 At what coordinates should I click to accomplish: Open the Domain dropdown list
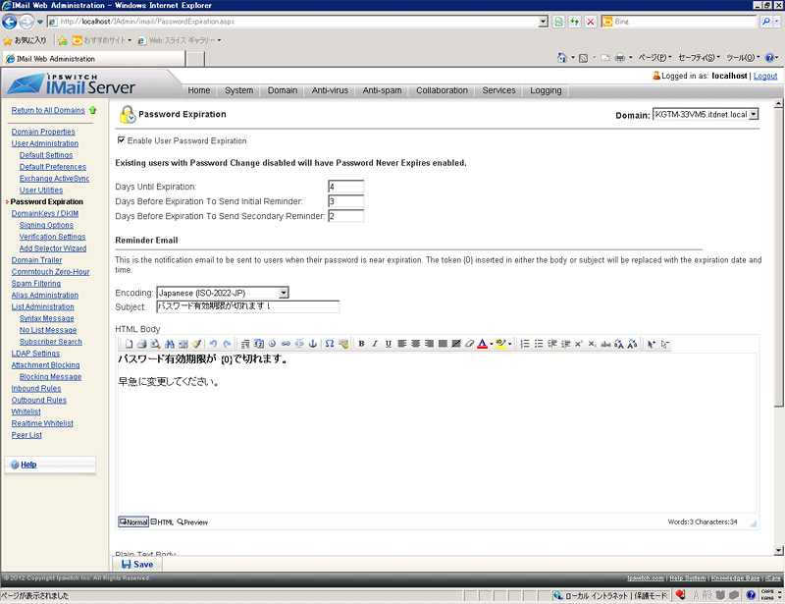point(753,114)
